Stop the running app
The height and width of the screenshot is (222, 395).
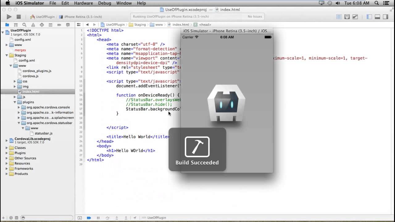coord(19,17)
